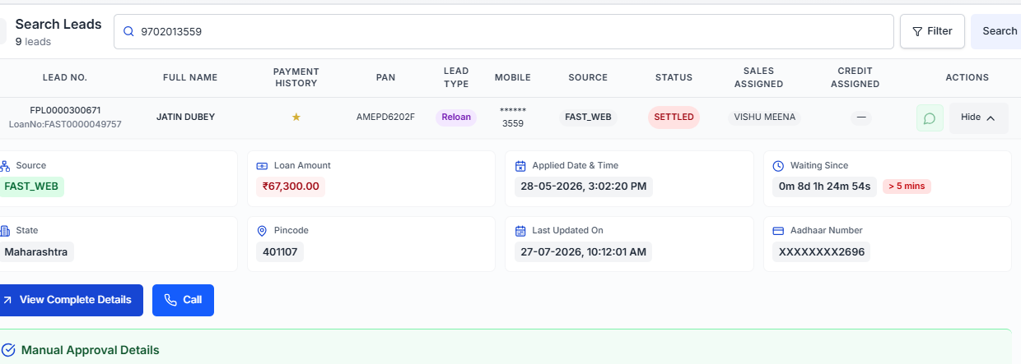Click the FULL NAME column header
The width and height of the screenshot is (1021, 364).
(190, 77)
